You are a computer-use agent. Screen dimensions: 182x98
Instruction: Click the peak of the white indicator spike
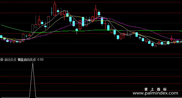(33, 63)
